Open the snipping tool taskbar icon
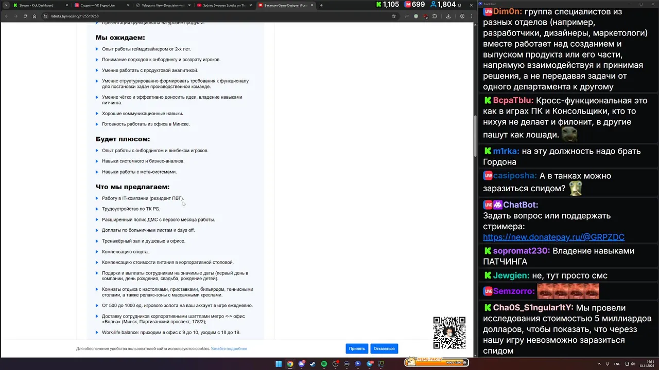Screen dimensions: 659x370 (380, 364)
